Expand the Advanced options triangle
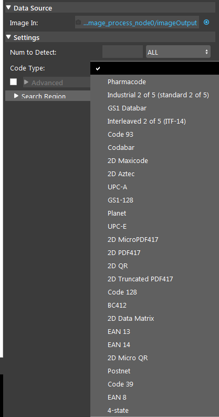Screen dimensions: 219x417 point(26,82)
